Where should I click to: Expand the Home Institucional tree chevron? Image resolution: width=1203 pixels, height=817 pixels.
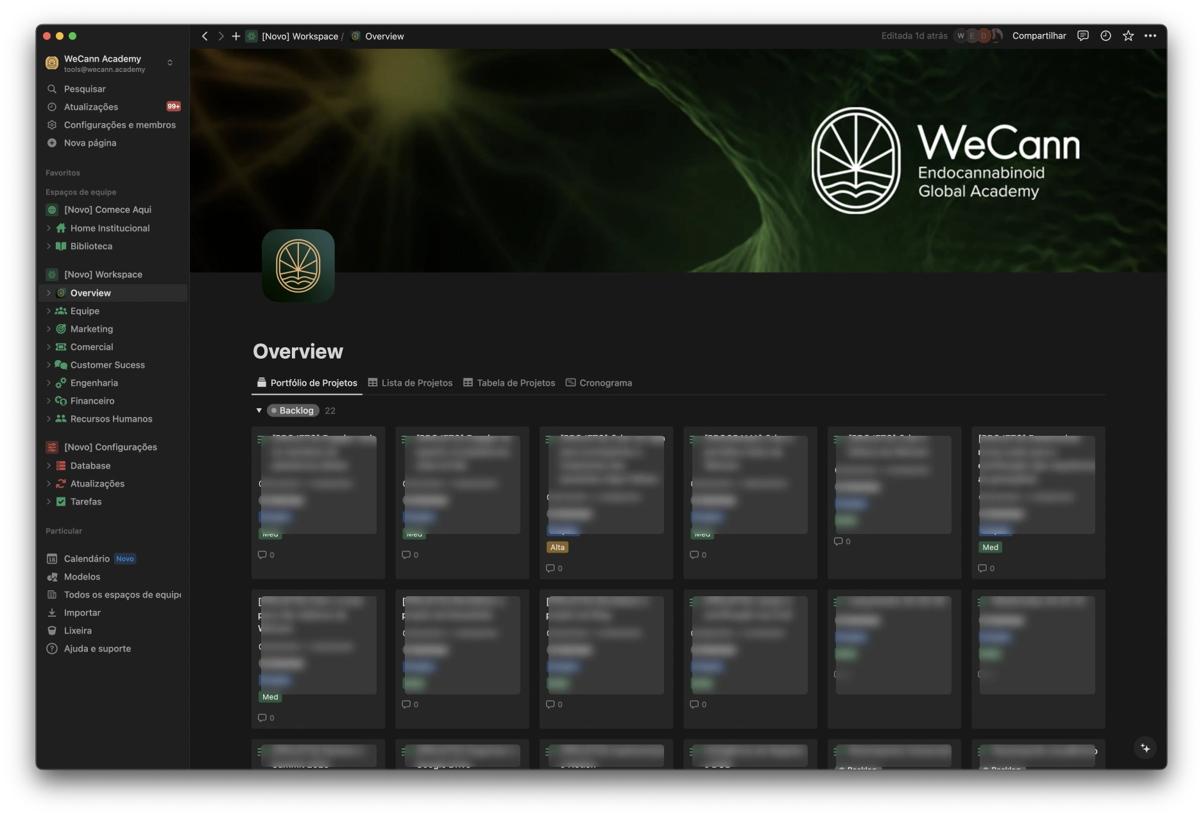tap(49, 228)
